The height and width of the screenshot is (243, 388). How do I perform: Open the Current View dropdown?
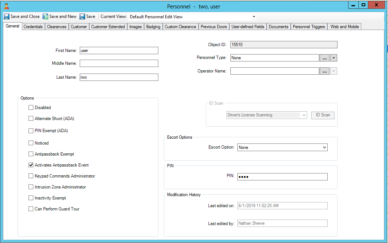click(x=253, y=16)
